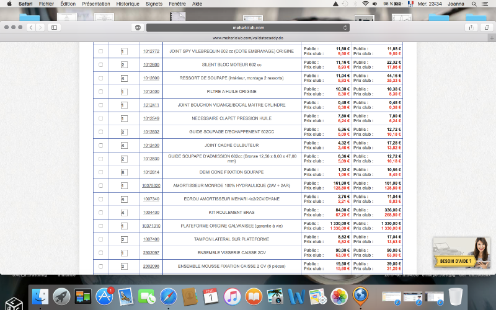Open Photos app from the Dock
Screen dimensions: 496x310
[x=339, y=297]
